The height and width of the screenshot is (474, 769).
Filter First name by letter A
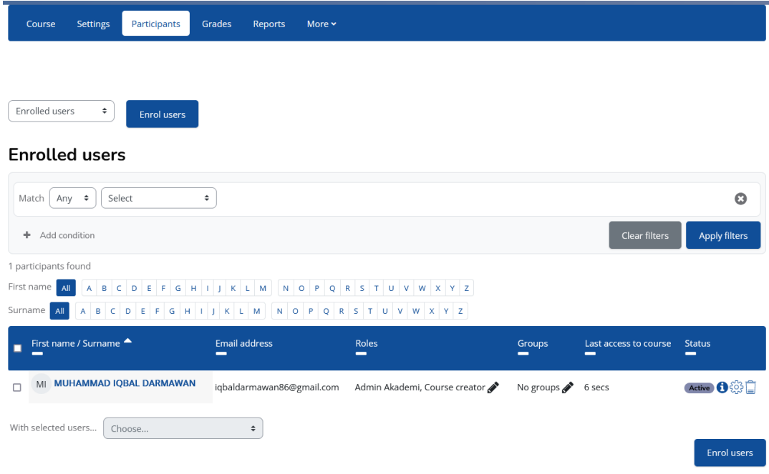pos(89,289)
